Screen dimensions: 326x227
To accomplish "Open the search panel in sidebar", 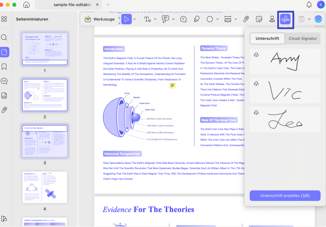I will point(4,38).
